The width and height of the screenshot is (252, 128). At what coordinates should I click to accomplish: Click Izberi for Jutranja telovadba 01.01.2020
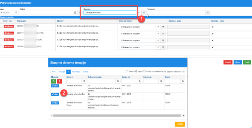coord(55,86)
